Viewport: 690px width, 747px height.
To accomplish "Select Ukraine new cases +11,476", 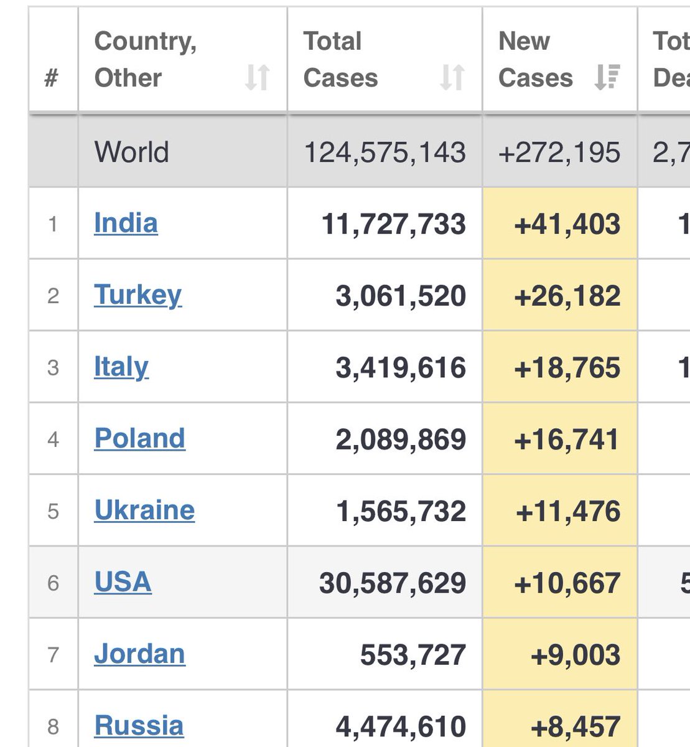I will click(x=567, y=511).
